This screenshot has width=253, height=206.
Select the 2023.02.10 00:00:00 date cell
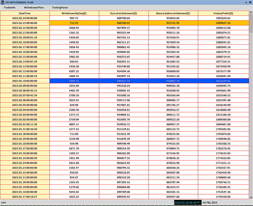coord(25,81)
